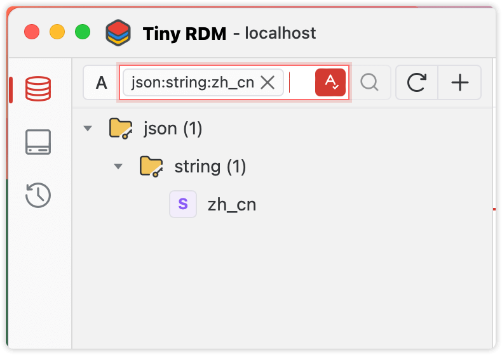This screenshot has height=355, width=502.
Task: Add a new key with plus icon
Action: pos(459,82)
